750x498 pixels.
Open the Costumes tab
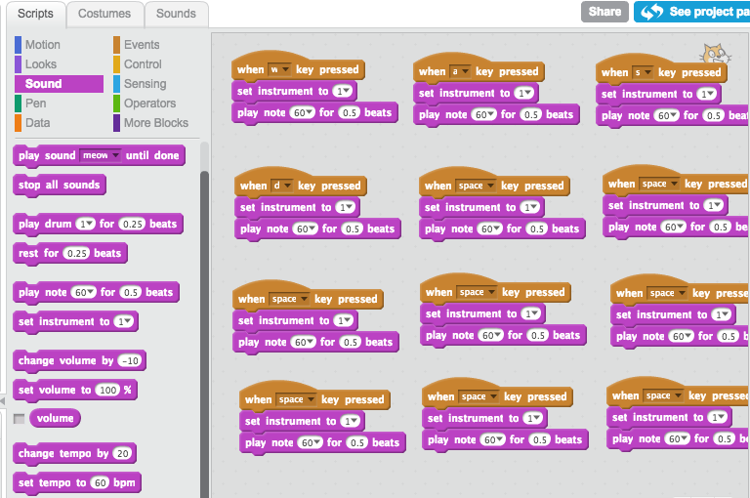(104, 14)
